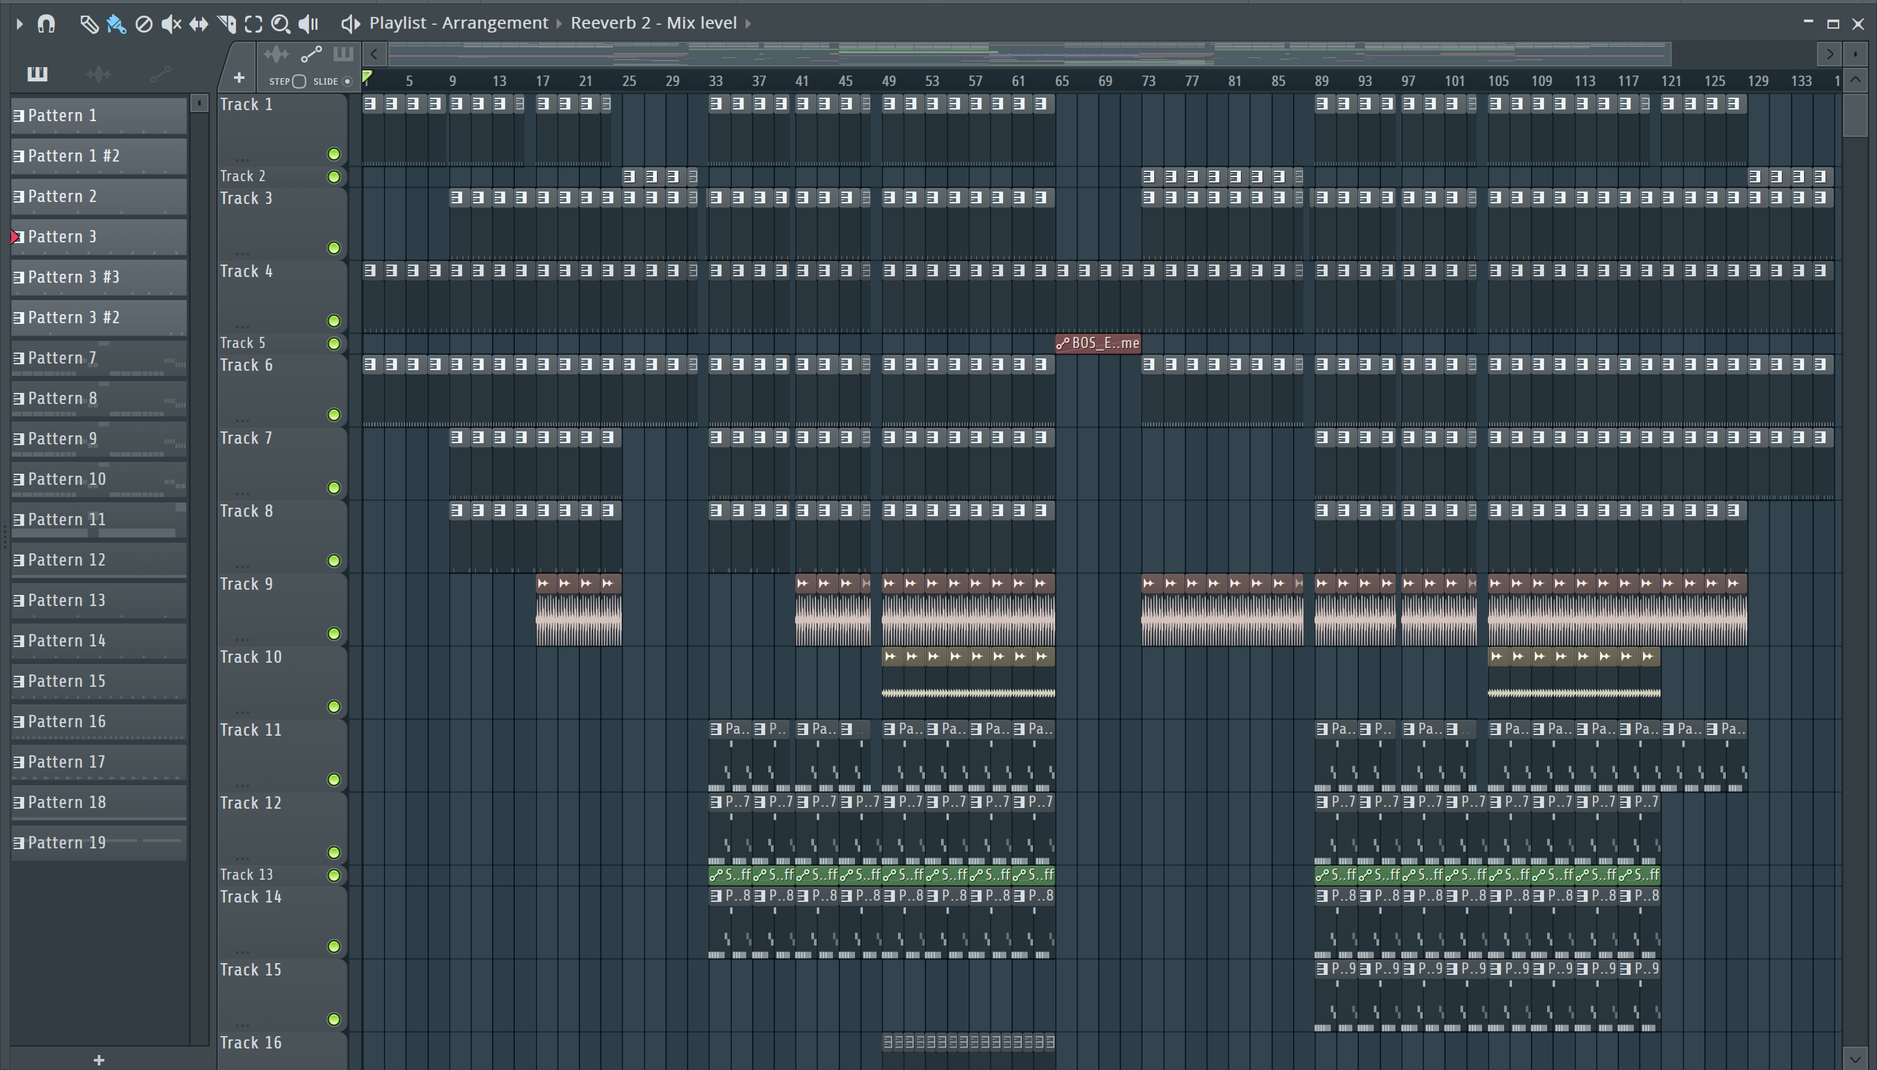Add a new pattern with bottom plus

coord(99,1060)
